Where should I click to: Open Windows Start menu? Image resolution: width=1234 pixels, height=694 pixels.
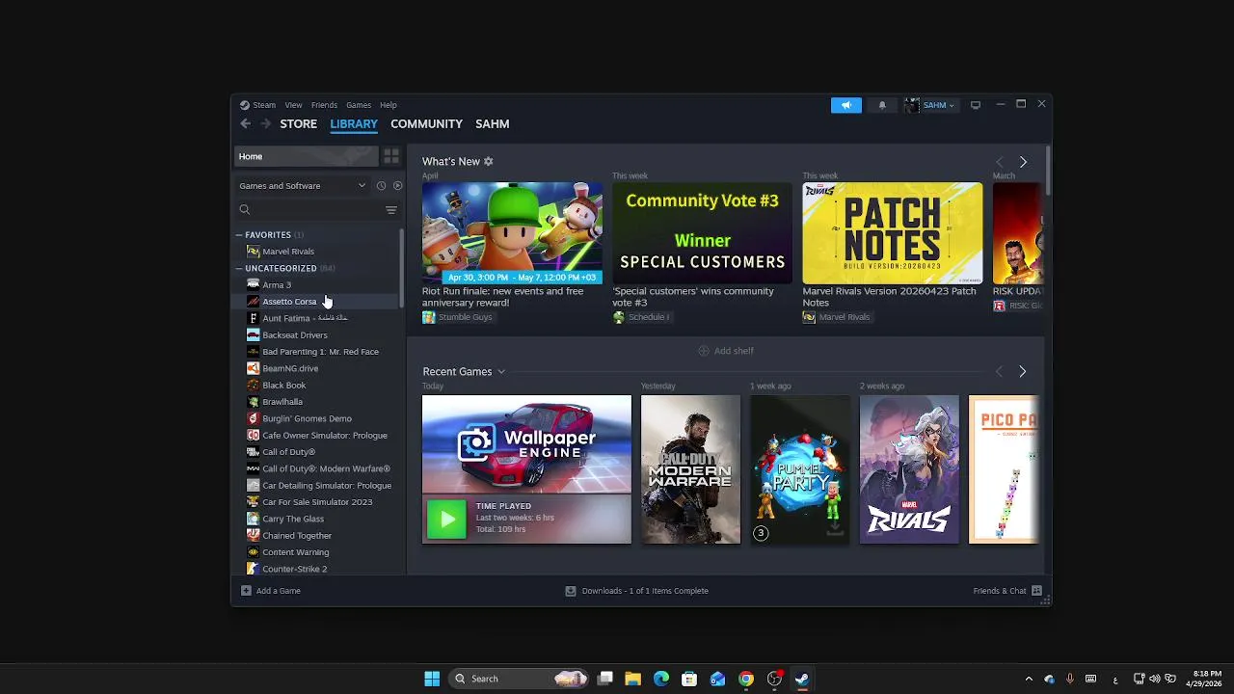(x=432, y=679)
